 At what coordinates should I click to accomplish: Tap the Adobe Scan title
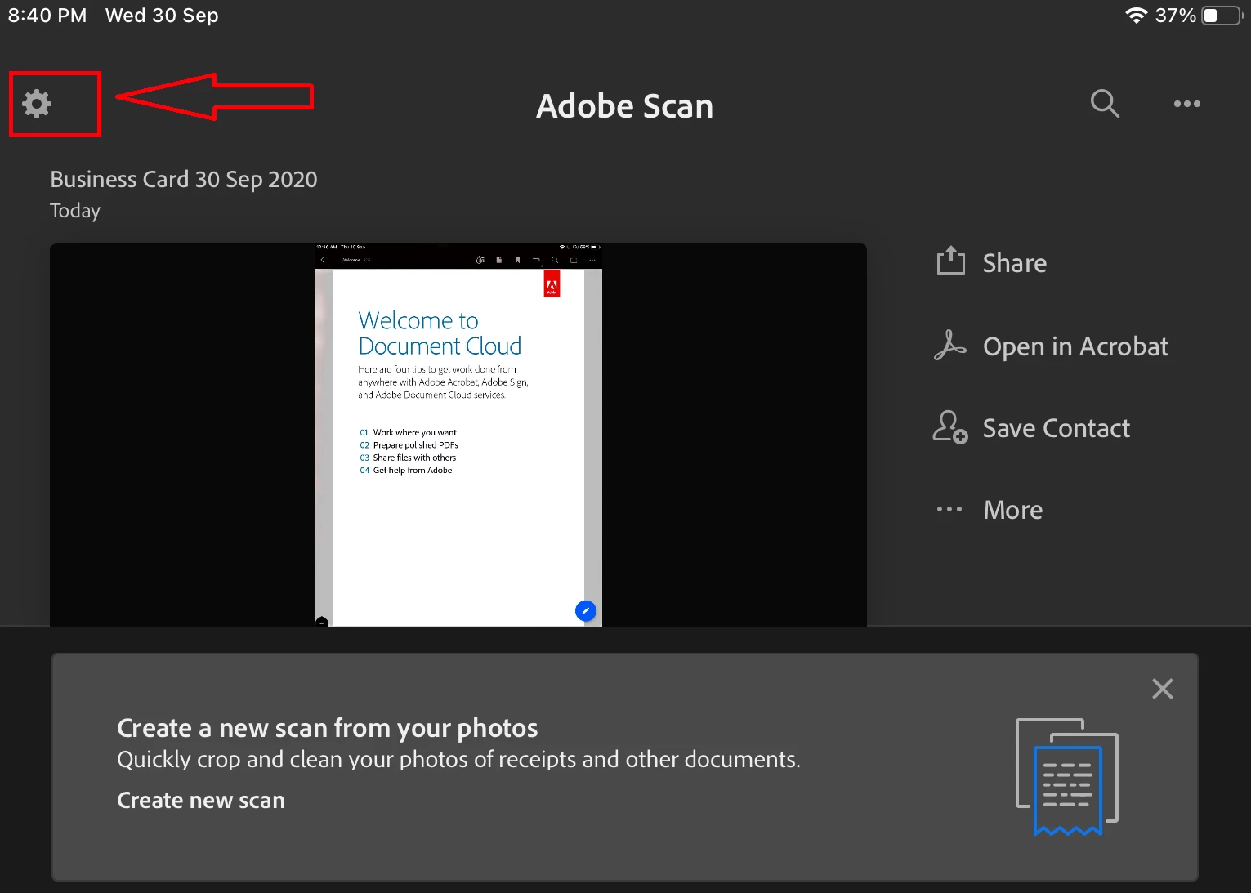624,106
